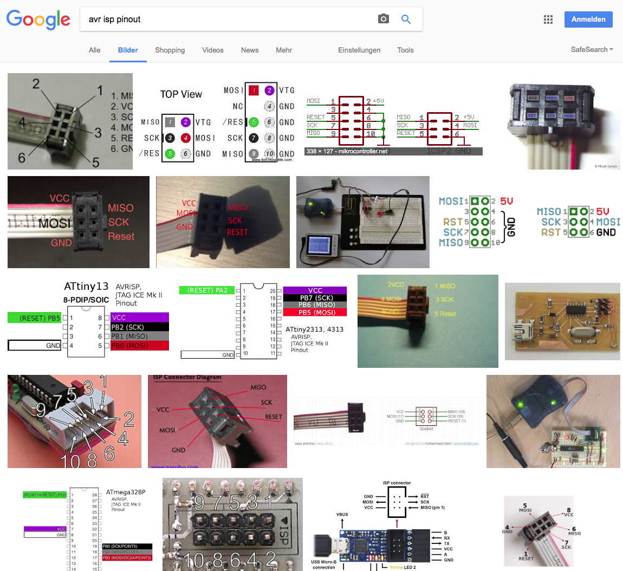Open the 6-pin green header pinout image
Screen dimensions: 623x571
click(578, 222)
